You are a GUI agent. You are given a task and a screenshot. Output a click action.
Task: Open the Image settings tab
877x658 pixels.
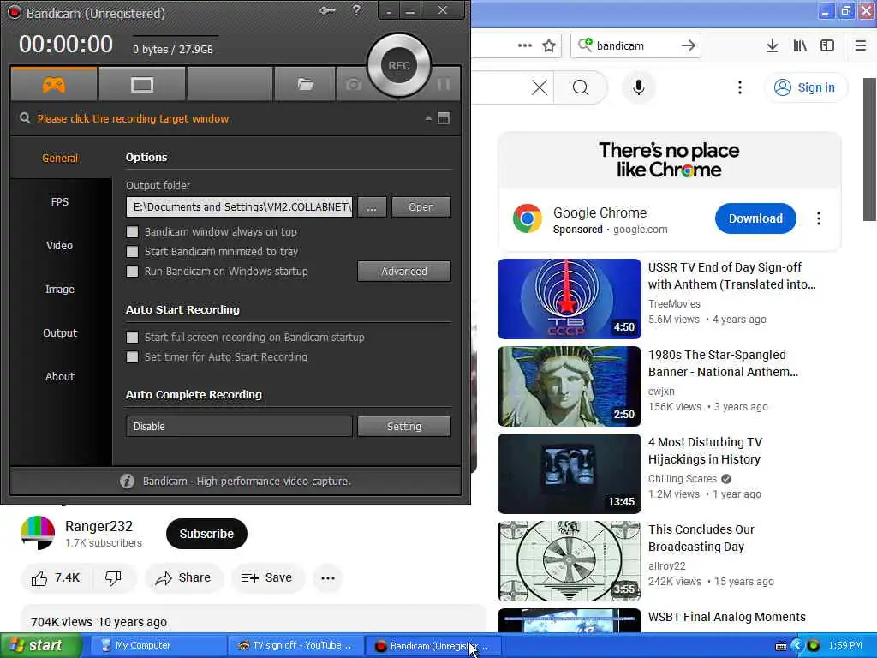[60, 289]
